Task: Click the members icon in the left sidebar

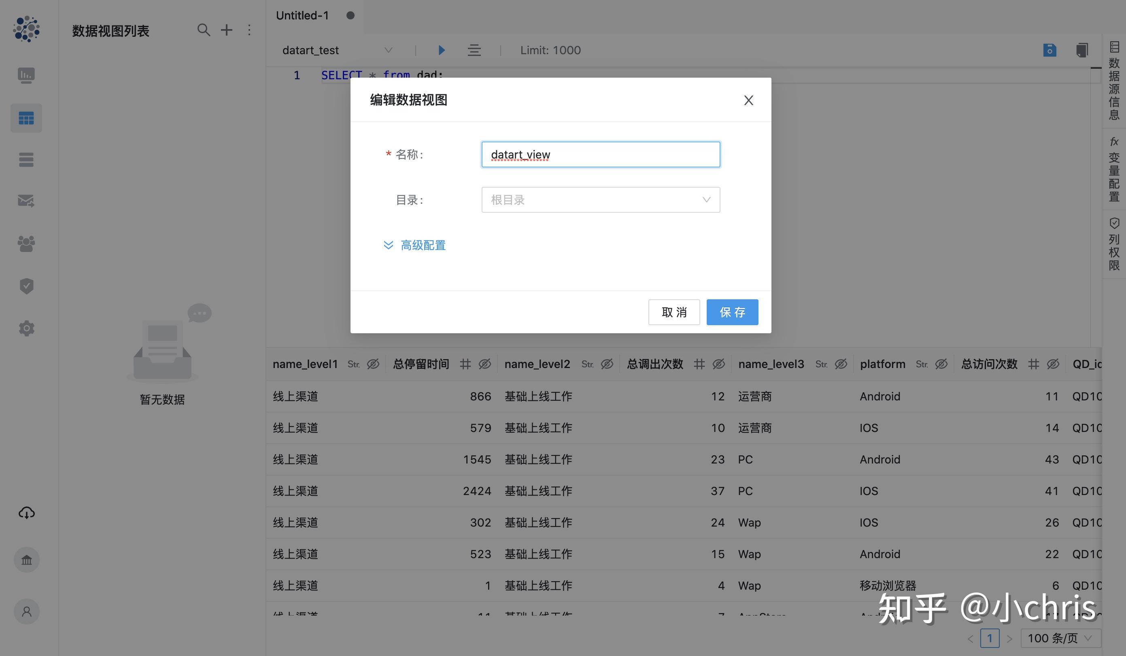Action: tap(26, 243)
